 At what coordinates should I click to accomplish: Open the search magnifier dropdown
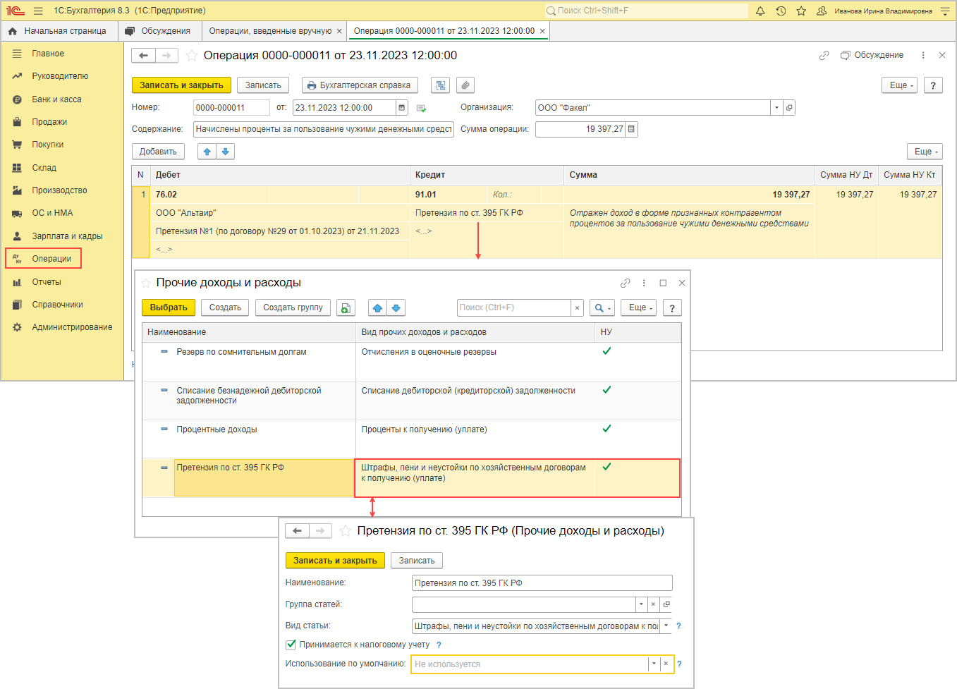[602, 308]
